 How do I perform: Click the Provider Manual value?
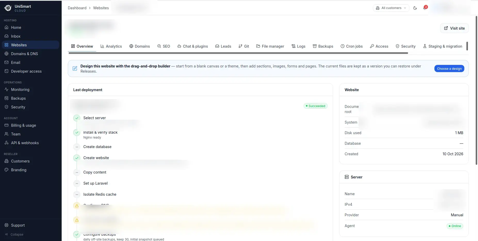(457, 215)
